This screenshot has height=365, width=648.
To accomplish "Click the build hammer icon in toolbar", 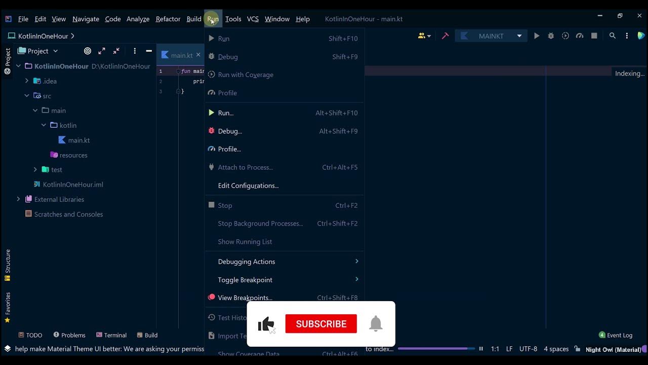I will click(x=445, y=36).
